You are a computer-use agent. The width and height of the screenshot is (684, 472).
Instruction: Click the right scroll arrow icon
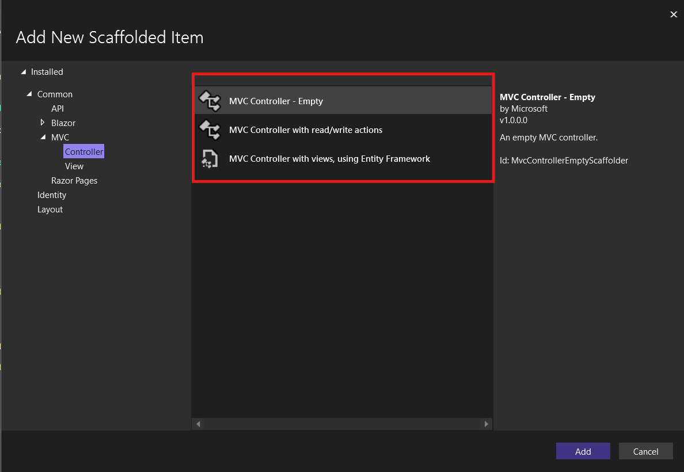[487, 424]
